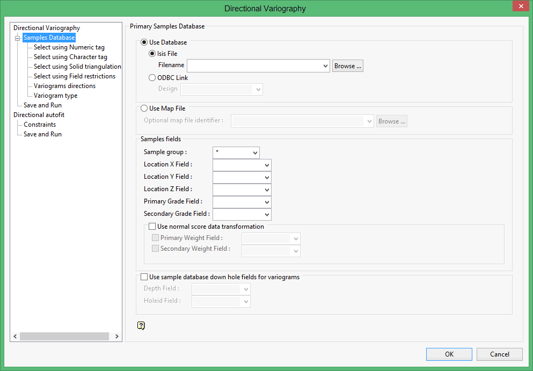Screen dimensions: 533x371
Task: Open the Filename dropdown list
Action: click(x=325, y=66)
